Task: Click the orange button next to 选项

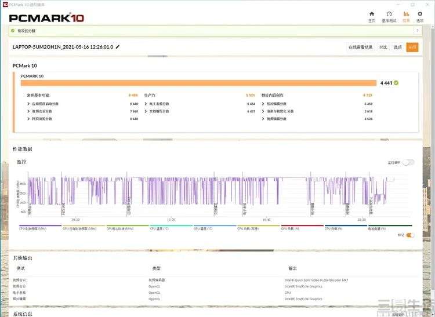Action: point(412,47)
